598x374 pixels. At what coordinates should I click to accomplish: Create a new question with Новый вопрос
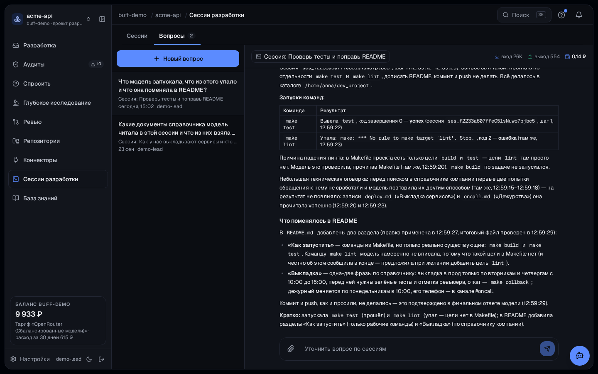pos(178,59)
